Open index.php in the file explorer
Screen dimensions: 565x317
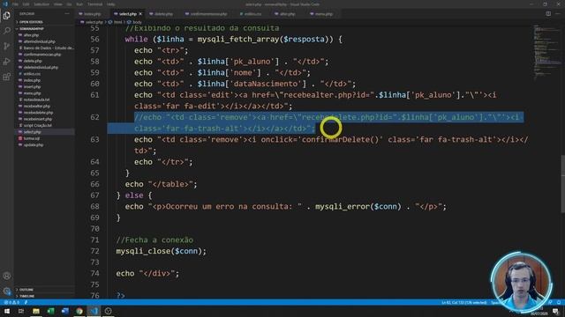32,80
